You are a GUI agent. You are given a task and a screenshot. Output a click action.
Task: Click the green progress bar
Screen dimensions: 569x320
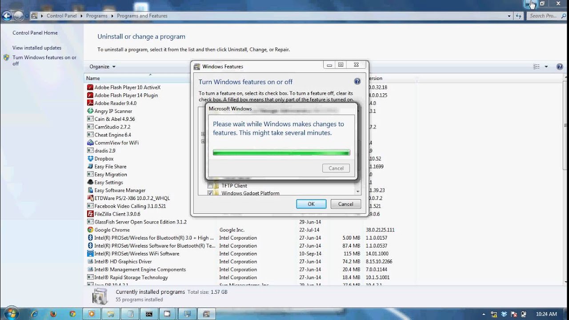(x=281, y=152)
